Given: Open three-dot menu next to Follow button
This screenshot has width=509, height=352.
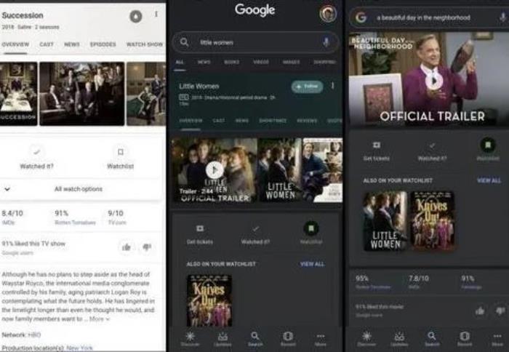Looking at the screenshot, I should [333, 86].
